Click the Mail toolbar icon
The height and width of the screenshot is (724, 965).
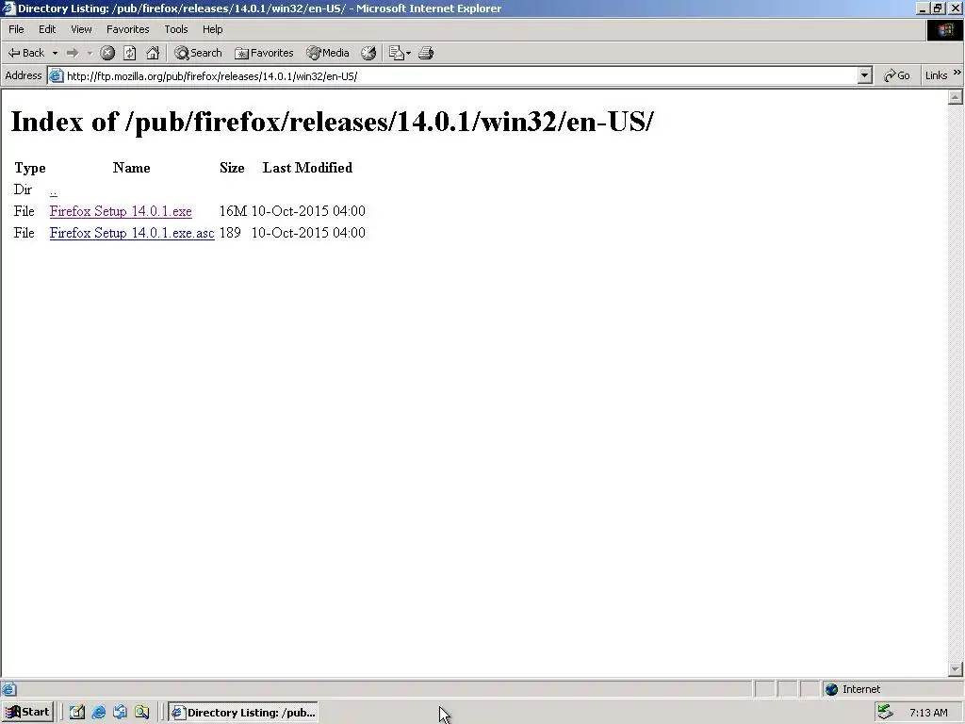(397, 53)
